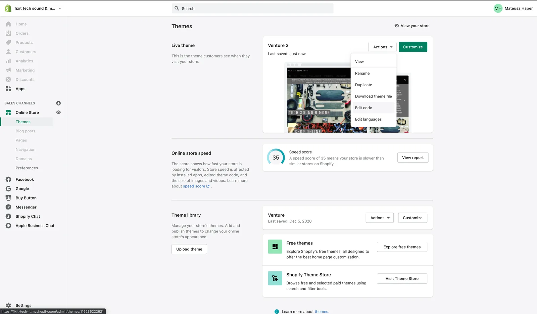
Task: Open Pages in sidebar
Action: pyautogui.click(x=21, y=140)
